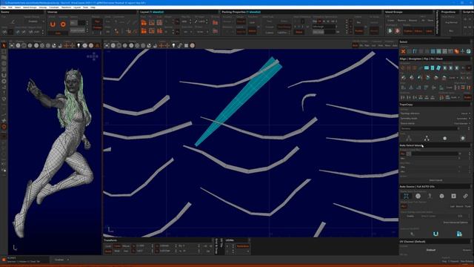
Task: Click the orange button ending Align panel bottom row
Action: pos(467,97)
